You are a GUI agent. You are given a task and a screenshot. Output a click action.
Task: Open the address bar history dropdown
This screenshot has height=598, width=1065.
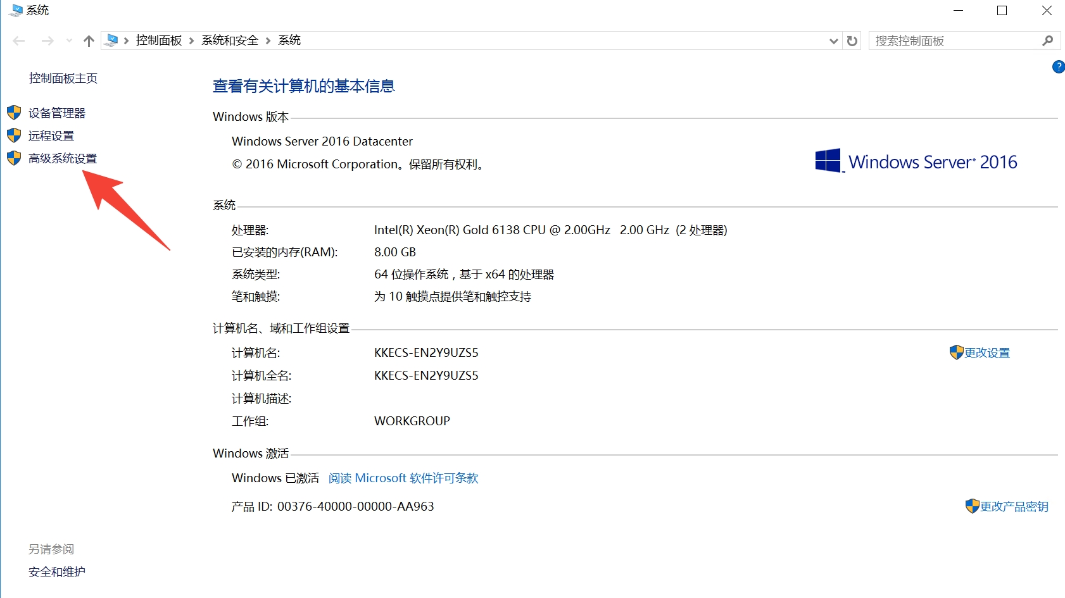pos(833,41)
